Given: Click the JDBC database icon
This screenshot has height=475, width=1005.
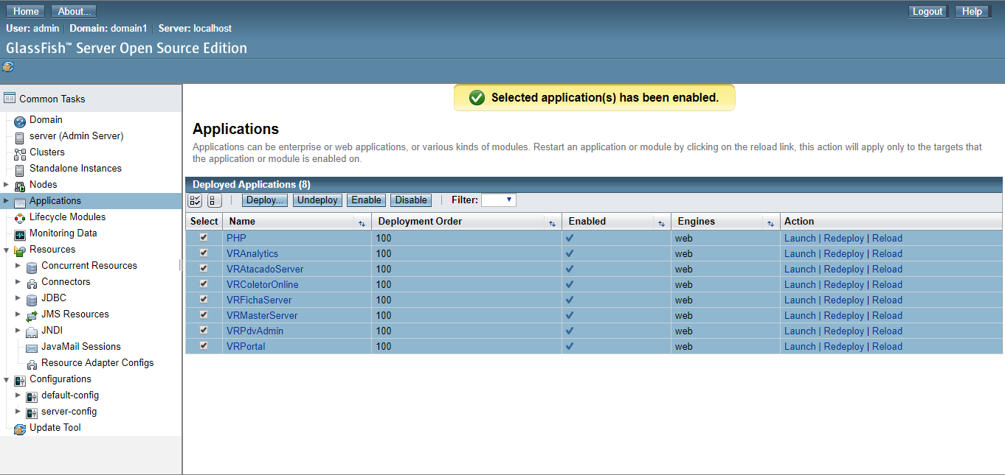Looking at the screenshot, I should [32, 300].
